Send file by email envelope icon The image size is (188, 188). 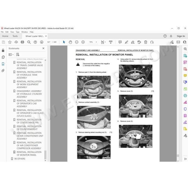(x=178, y=42)
